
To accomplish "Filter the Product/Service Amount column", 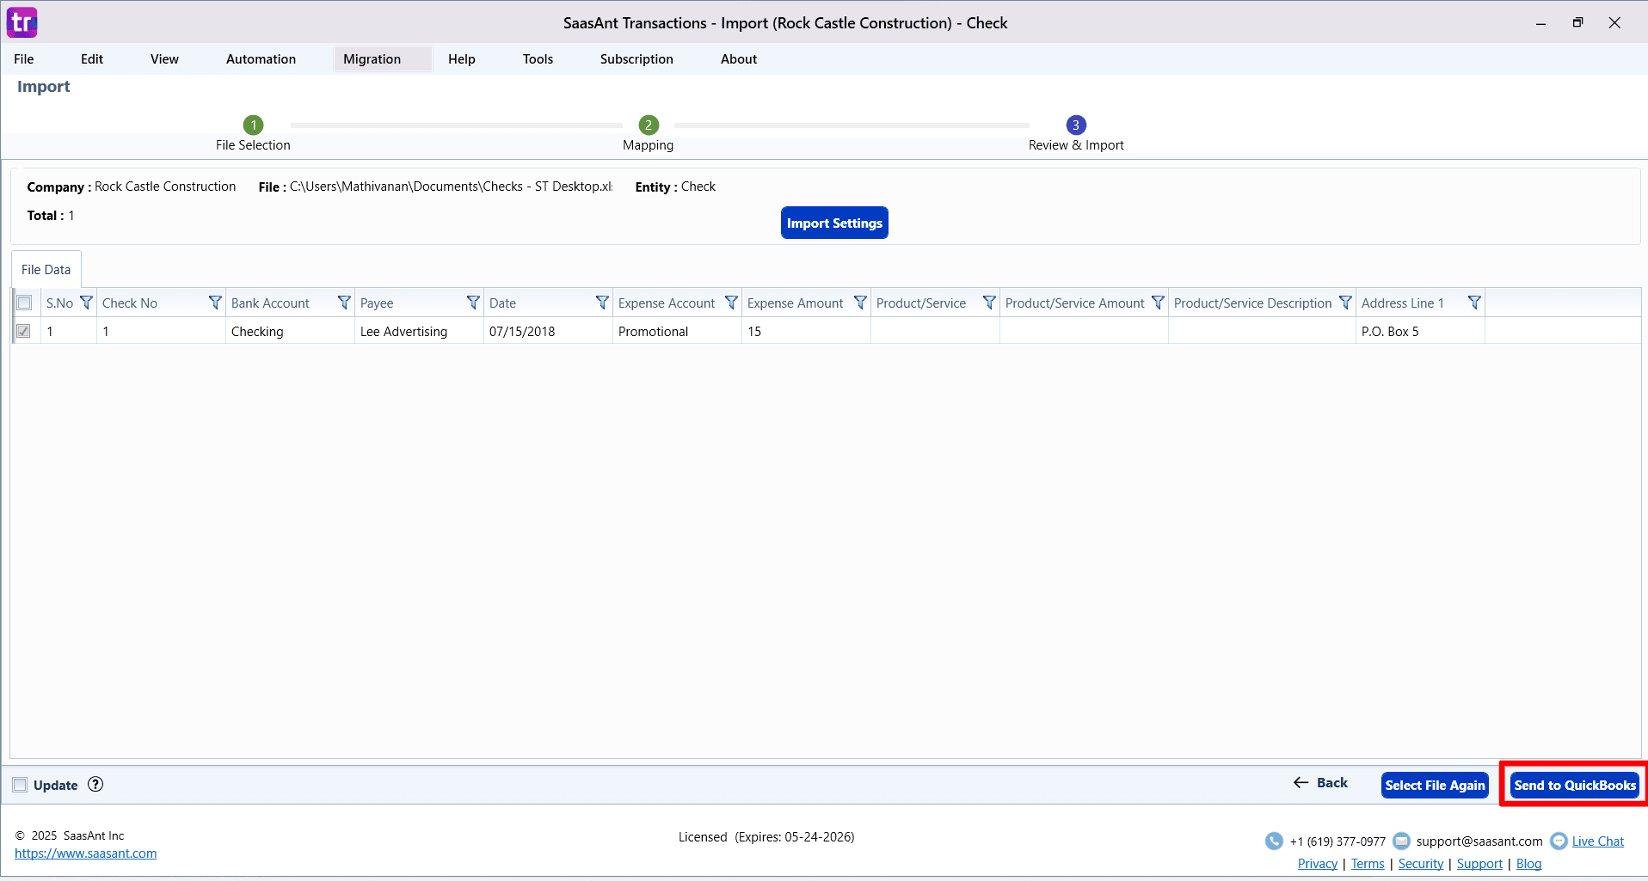I will coord(1158,303).
